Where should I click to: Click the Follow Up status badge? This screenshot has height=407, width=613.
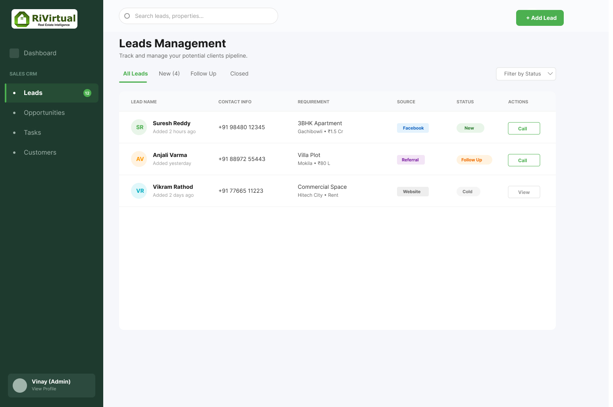(474, 160)
